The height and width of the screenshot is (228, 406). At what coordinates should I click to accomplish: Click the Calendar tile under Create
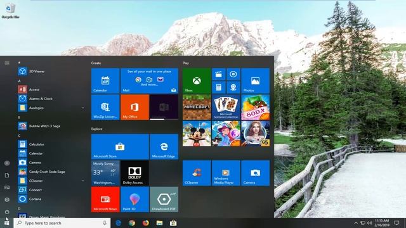[105, 80]
